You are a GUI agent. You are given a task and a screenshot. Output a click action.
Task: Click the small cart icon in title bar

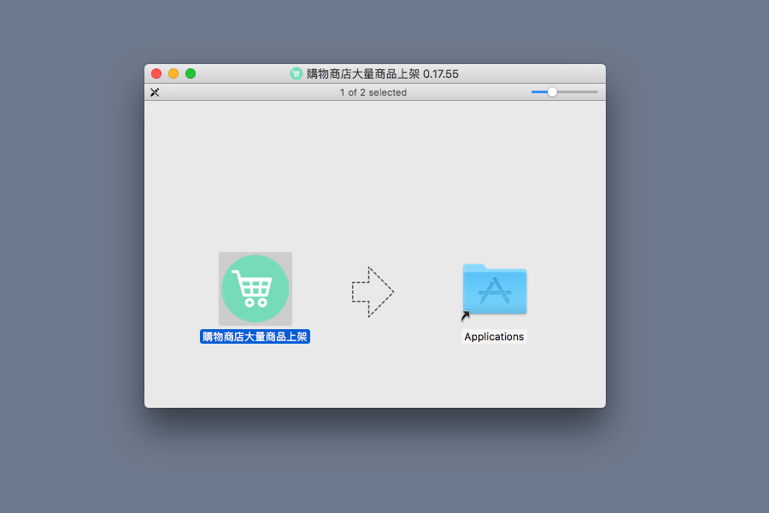coord(296,74)
